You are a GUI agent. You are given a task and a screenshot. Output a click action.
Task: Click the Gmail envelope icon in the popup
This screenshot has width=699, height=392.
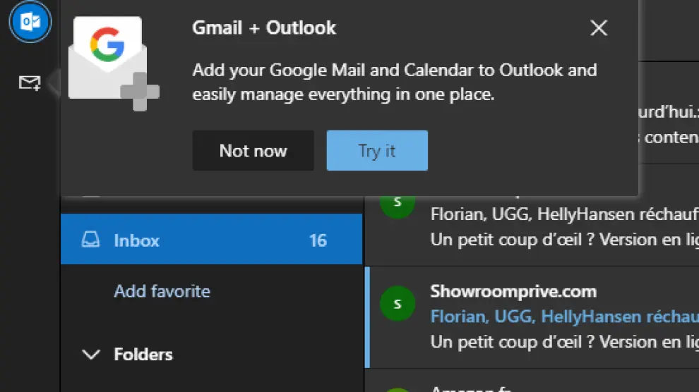click(109, 60)
